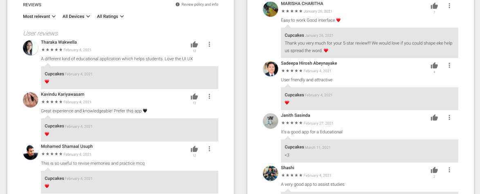Click Sadeepa Hirosh Abeynayake's avatar photo
The image size is (480, 194).
[x=271, y=69]
